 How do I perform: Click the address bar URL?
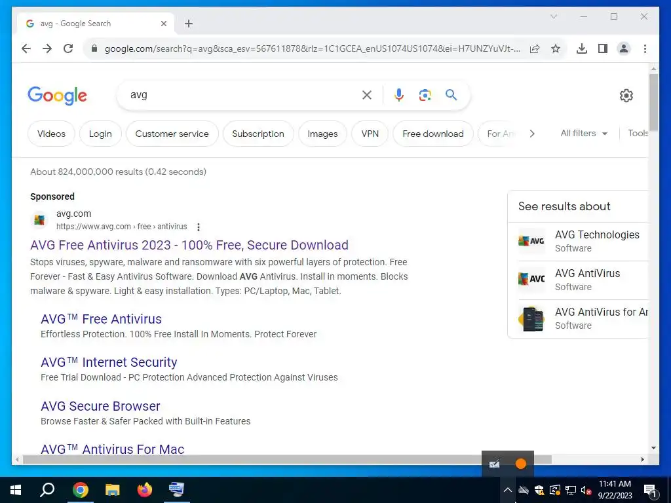tap(313, 48)
